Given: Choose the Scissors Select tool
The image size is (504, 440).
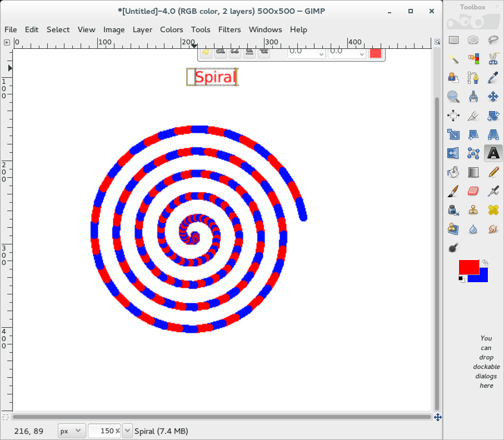Looking at the screenshot, I should click(x=493, y=59).
